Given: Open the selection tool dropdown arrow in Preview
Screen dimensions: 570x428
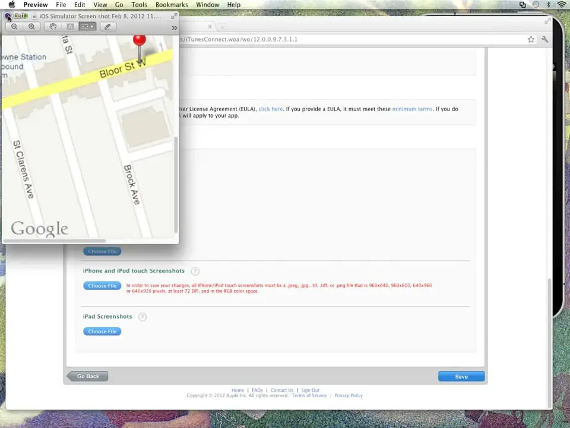Looking at the screenshot, I should pos(93,27).
